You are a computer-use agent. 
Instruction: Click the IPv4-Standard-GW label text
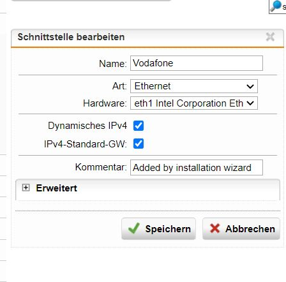[x=86, y=144]
